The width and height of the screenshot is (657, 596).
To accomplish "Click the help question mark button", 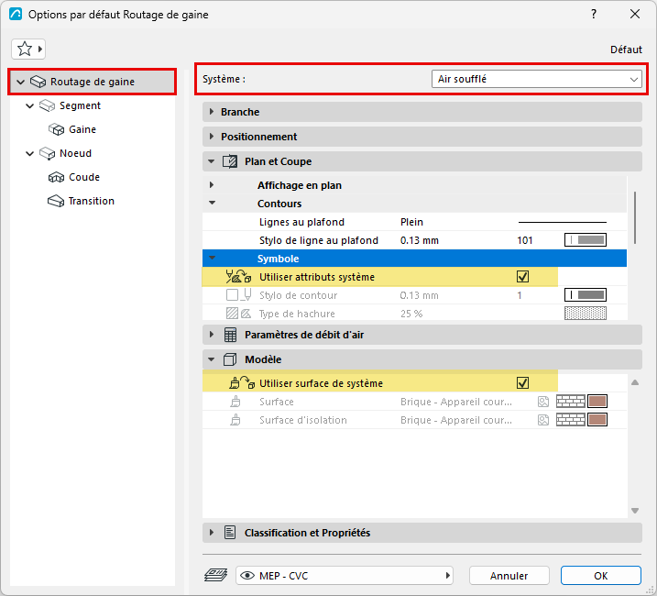I will pyautogui.click(x=593, y=14).
